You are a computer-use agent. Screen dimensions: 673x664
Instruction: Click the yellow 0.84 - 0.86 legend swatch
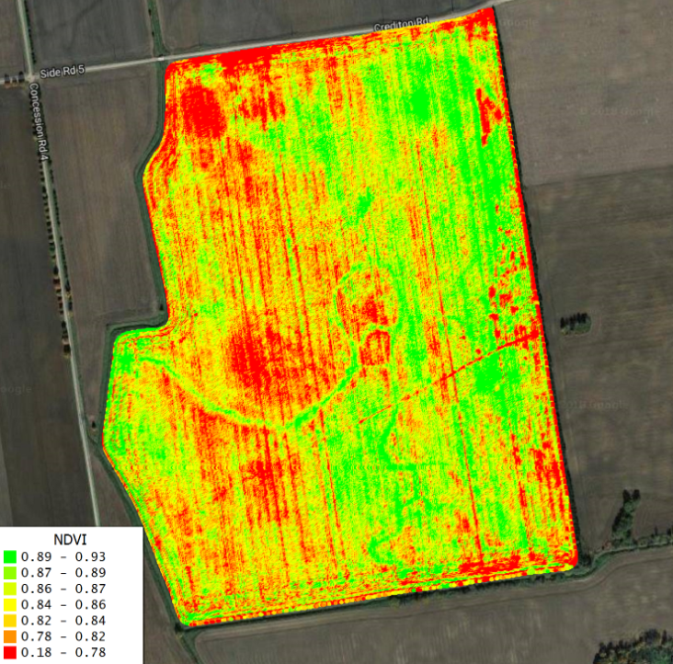tap(10, 604)
